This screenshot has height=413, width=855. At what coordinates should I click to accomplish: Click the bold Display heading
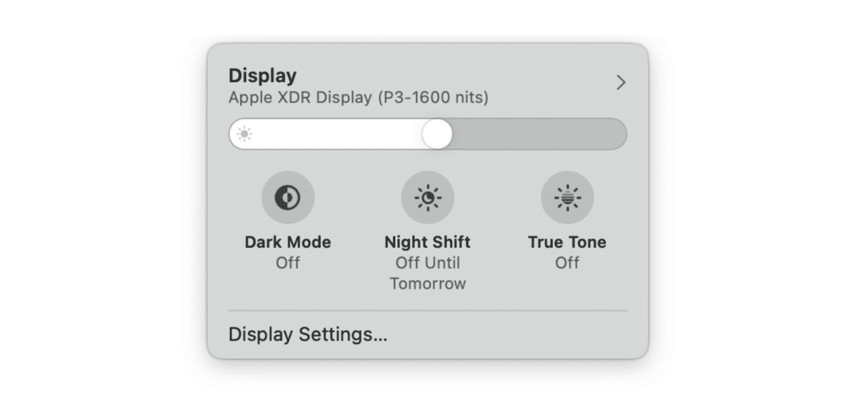262,75
